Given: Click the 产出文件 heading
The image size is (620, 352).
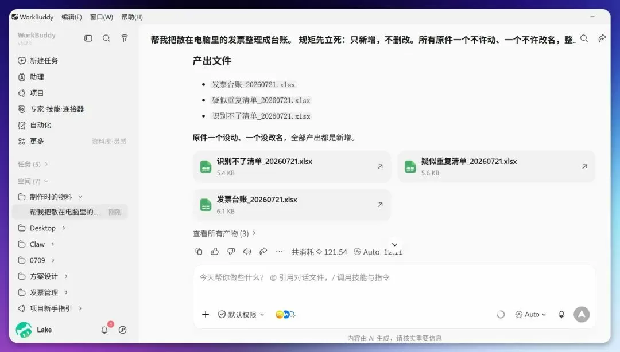Looking at the screenshot, I should click(212, 61).
